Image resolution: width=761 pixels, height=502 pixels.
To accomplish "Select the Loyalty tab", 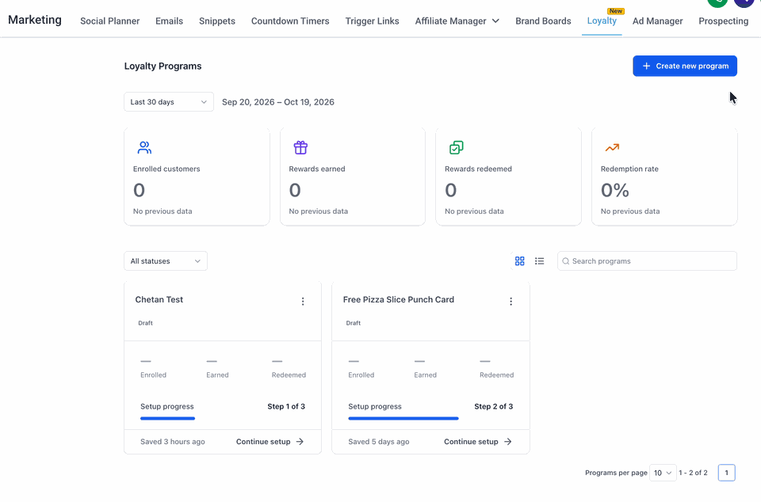I will 602,21.
